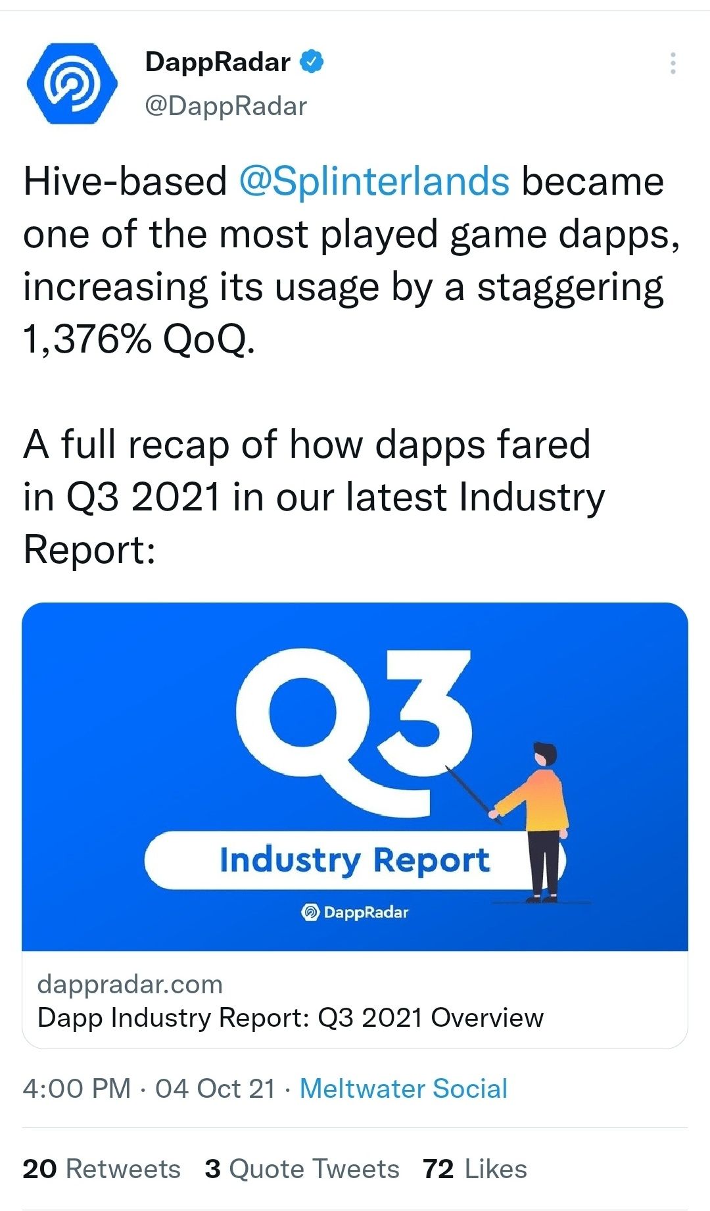View the 72 Likes list
Viewport: 710px width, 1211px height.
(475, 1169)
